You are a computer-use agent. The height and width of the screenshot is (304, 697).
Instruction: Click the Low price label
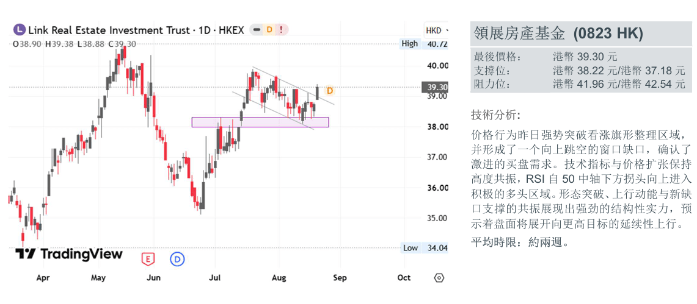point(411,248)
